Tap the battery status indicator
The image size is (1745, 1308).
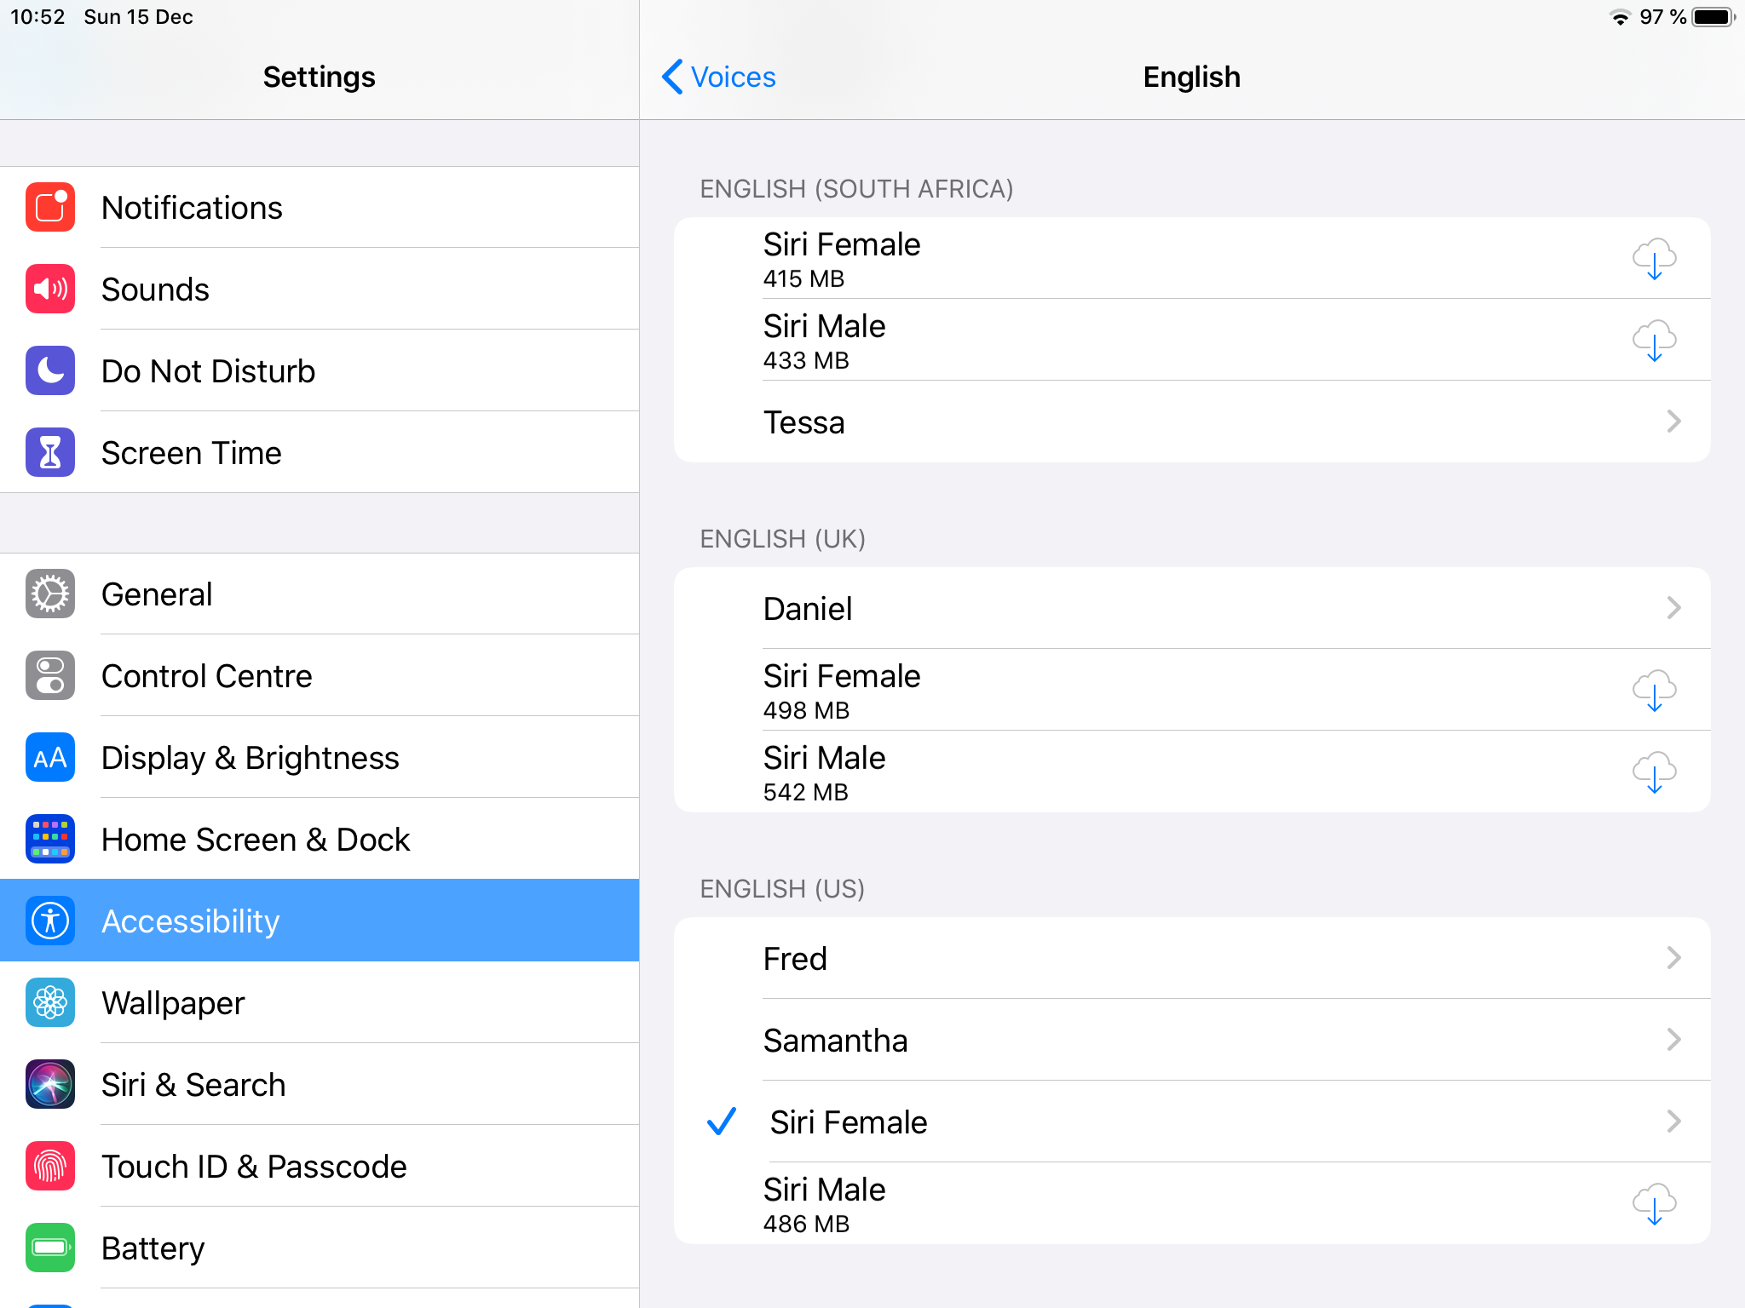click(x=1713, y=17)
